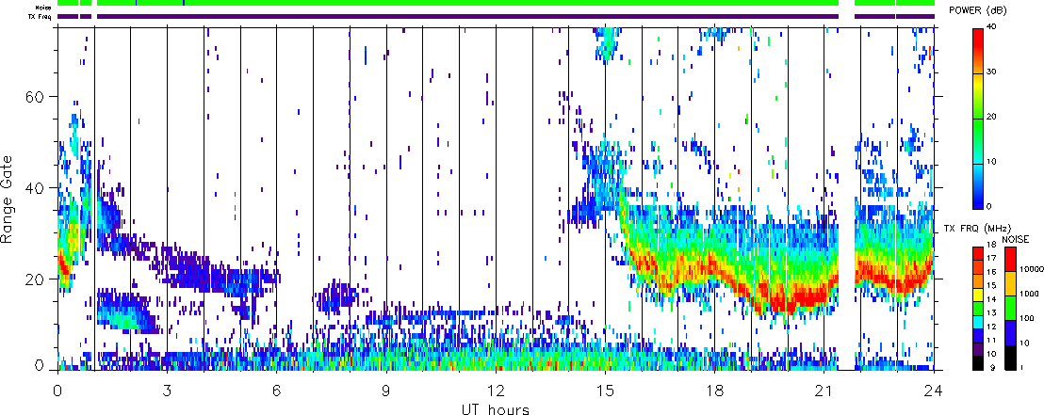Image resolution: width=1044 pixels, height=415 pixels.
Task: Click the "POWER (dB)" legend title
Action: [977, 10]
